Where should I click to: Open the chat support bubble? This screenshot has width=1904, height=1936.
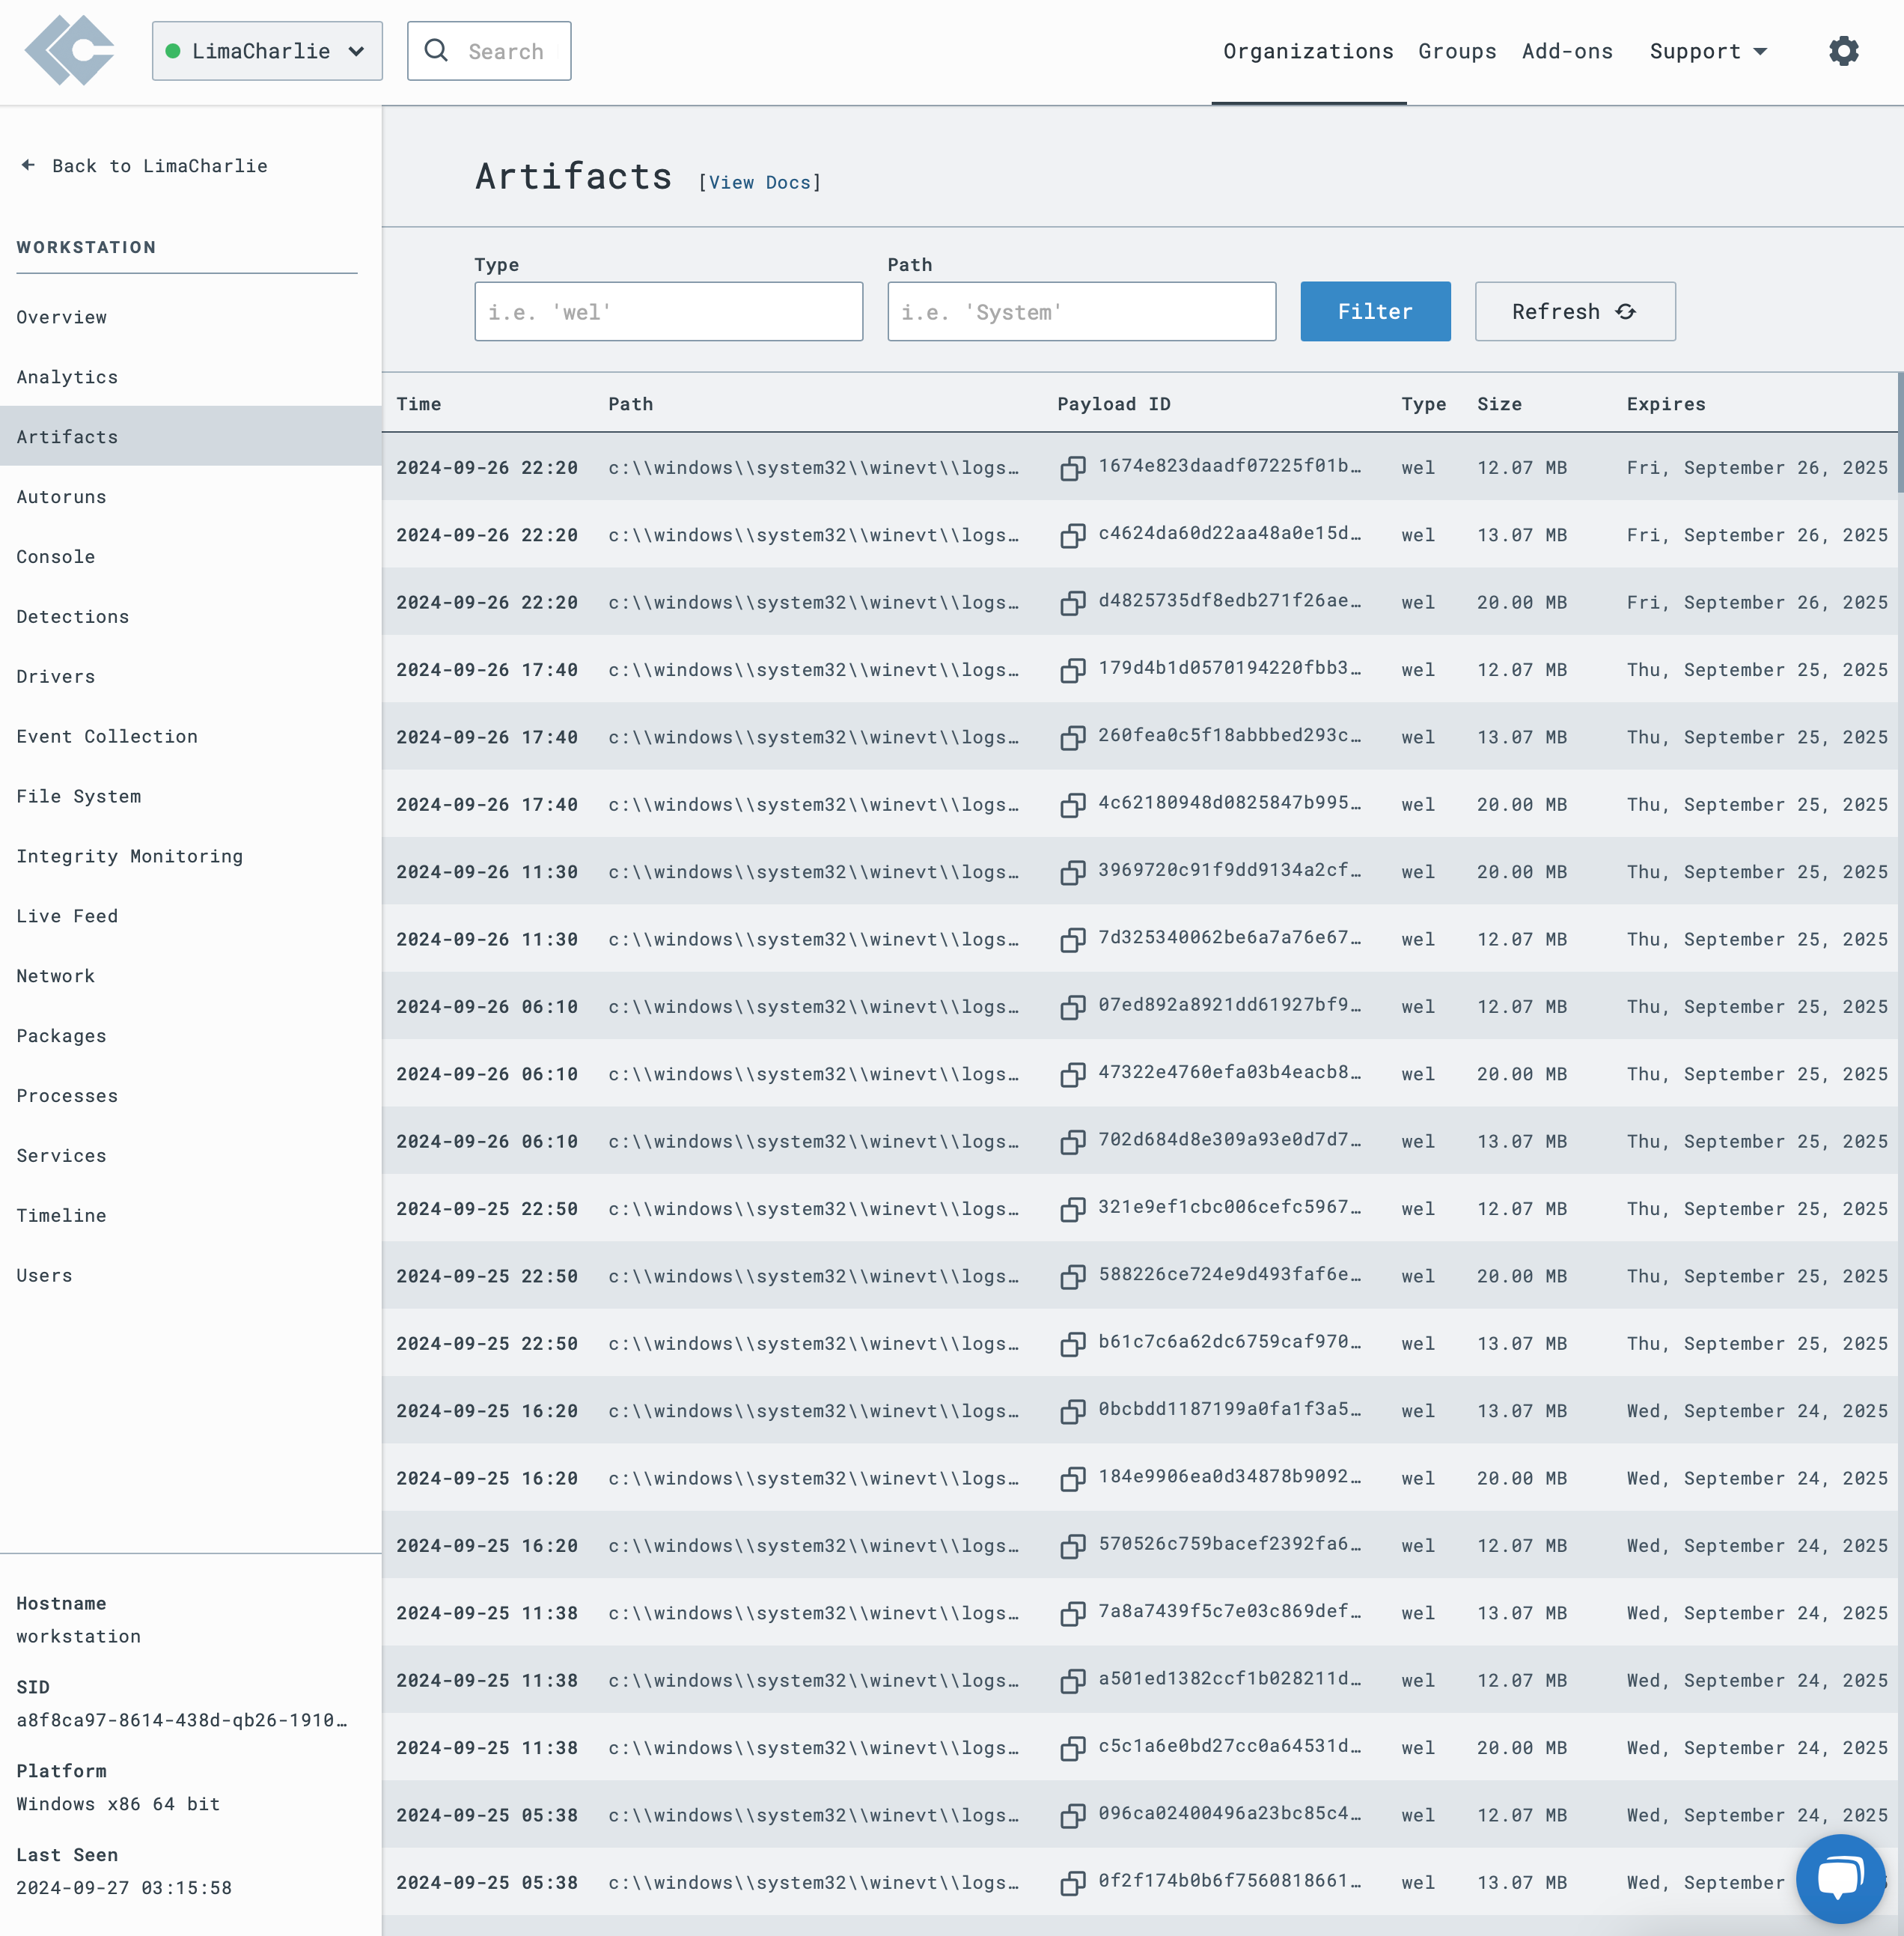click(x=1840, y=1878)
